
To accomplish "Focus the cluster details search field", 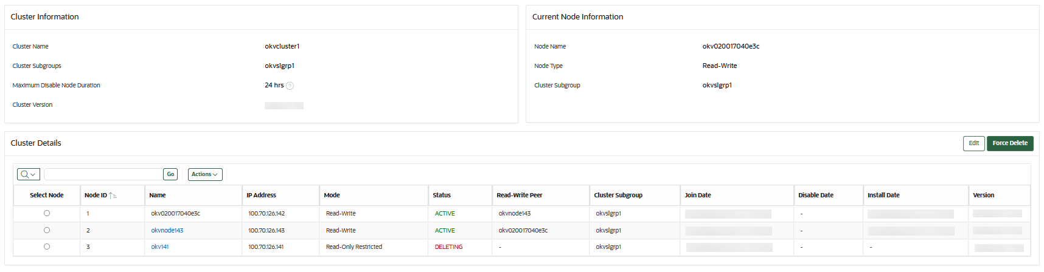I will pyautogui.click(x=103, y=174).
